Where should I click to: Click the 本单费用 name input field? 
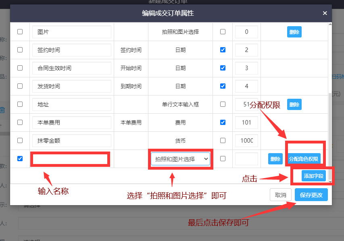coord(71,123)
